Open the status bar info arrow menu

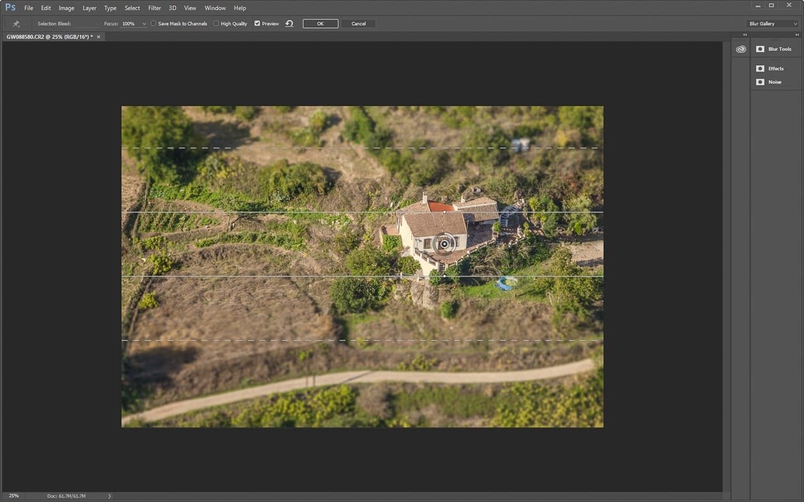(109, 496)
